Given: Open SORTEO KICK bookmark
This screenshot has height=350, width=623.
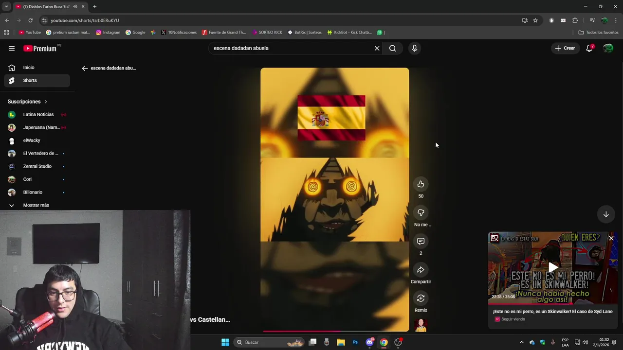Looking at the screenshot, I should click(x=267, y=33).
